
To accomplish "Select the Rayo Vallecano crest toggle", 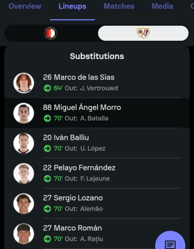I will pyautogui.click(x=143, y=33).
